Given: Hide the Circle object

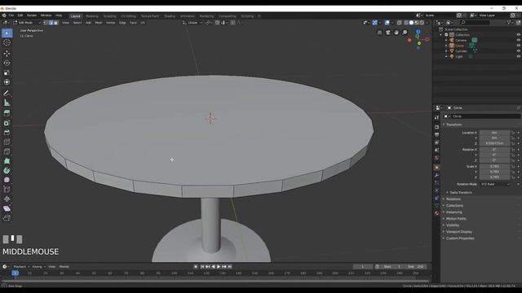Looking at the screenshot, I should [x=519, y=46].
